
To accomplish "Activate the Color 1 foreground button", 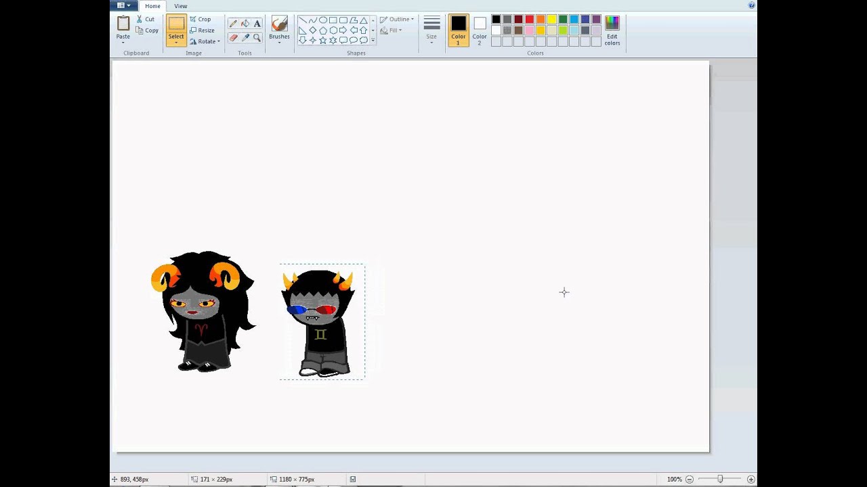I will click(x=459, y=30).
